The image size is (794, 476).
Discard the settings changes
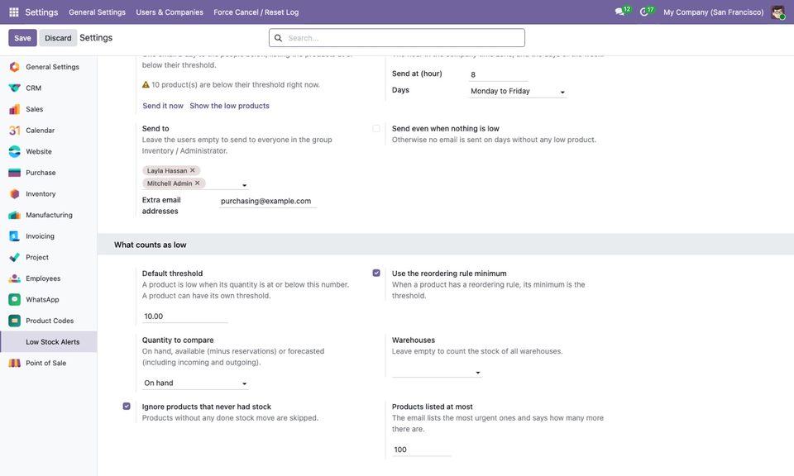(58, 38)
